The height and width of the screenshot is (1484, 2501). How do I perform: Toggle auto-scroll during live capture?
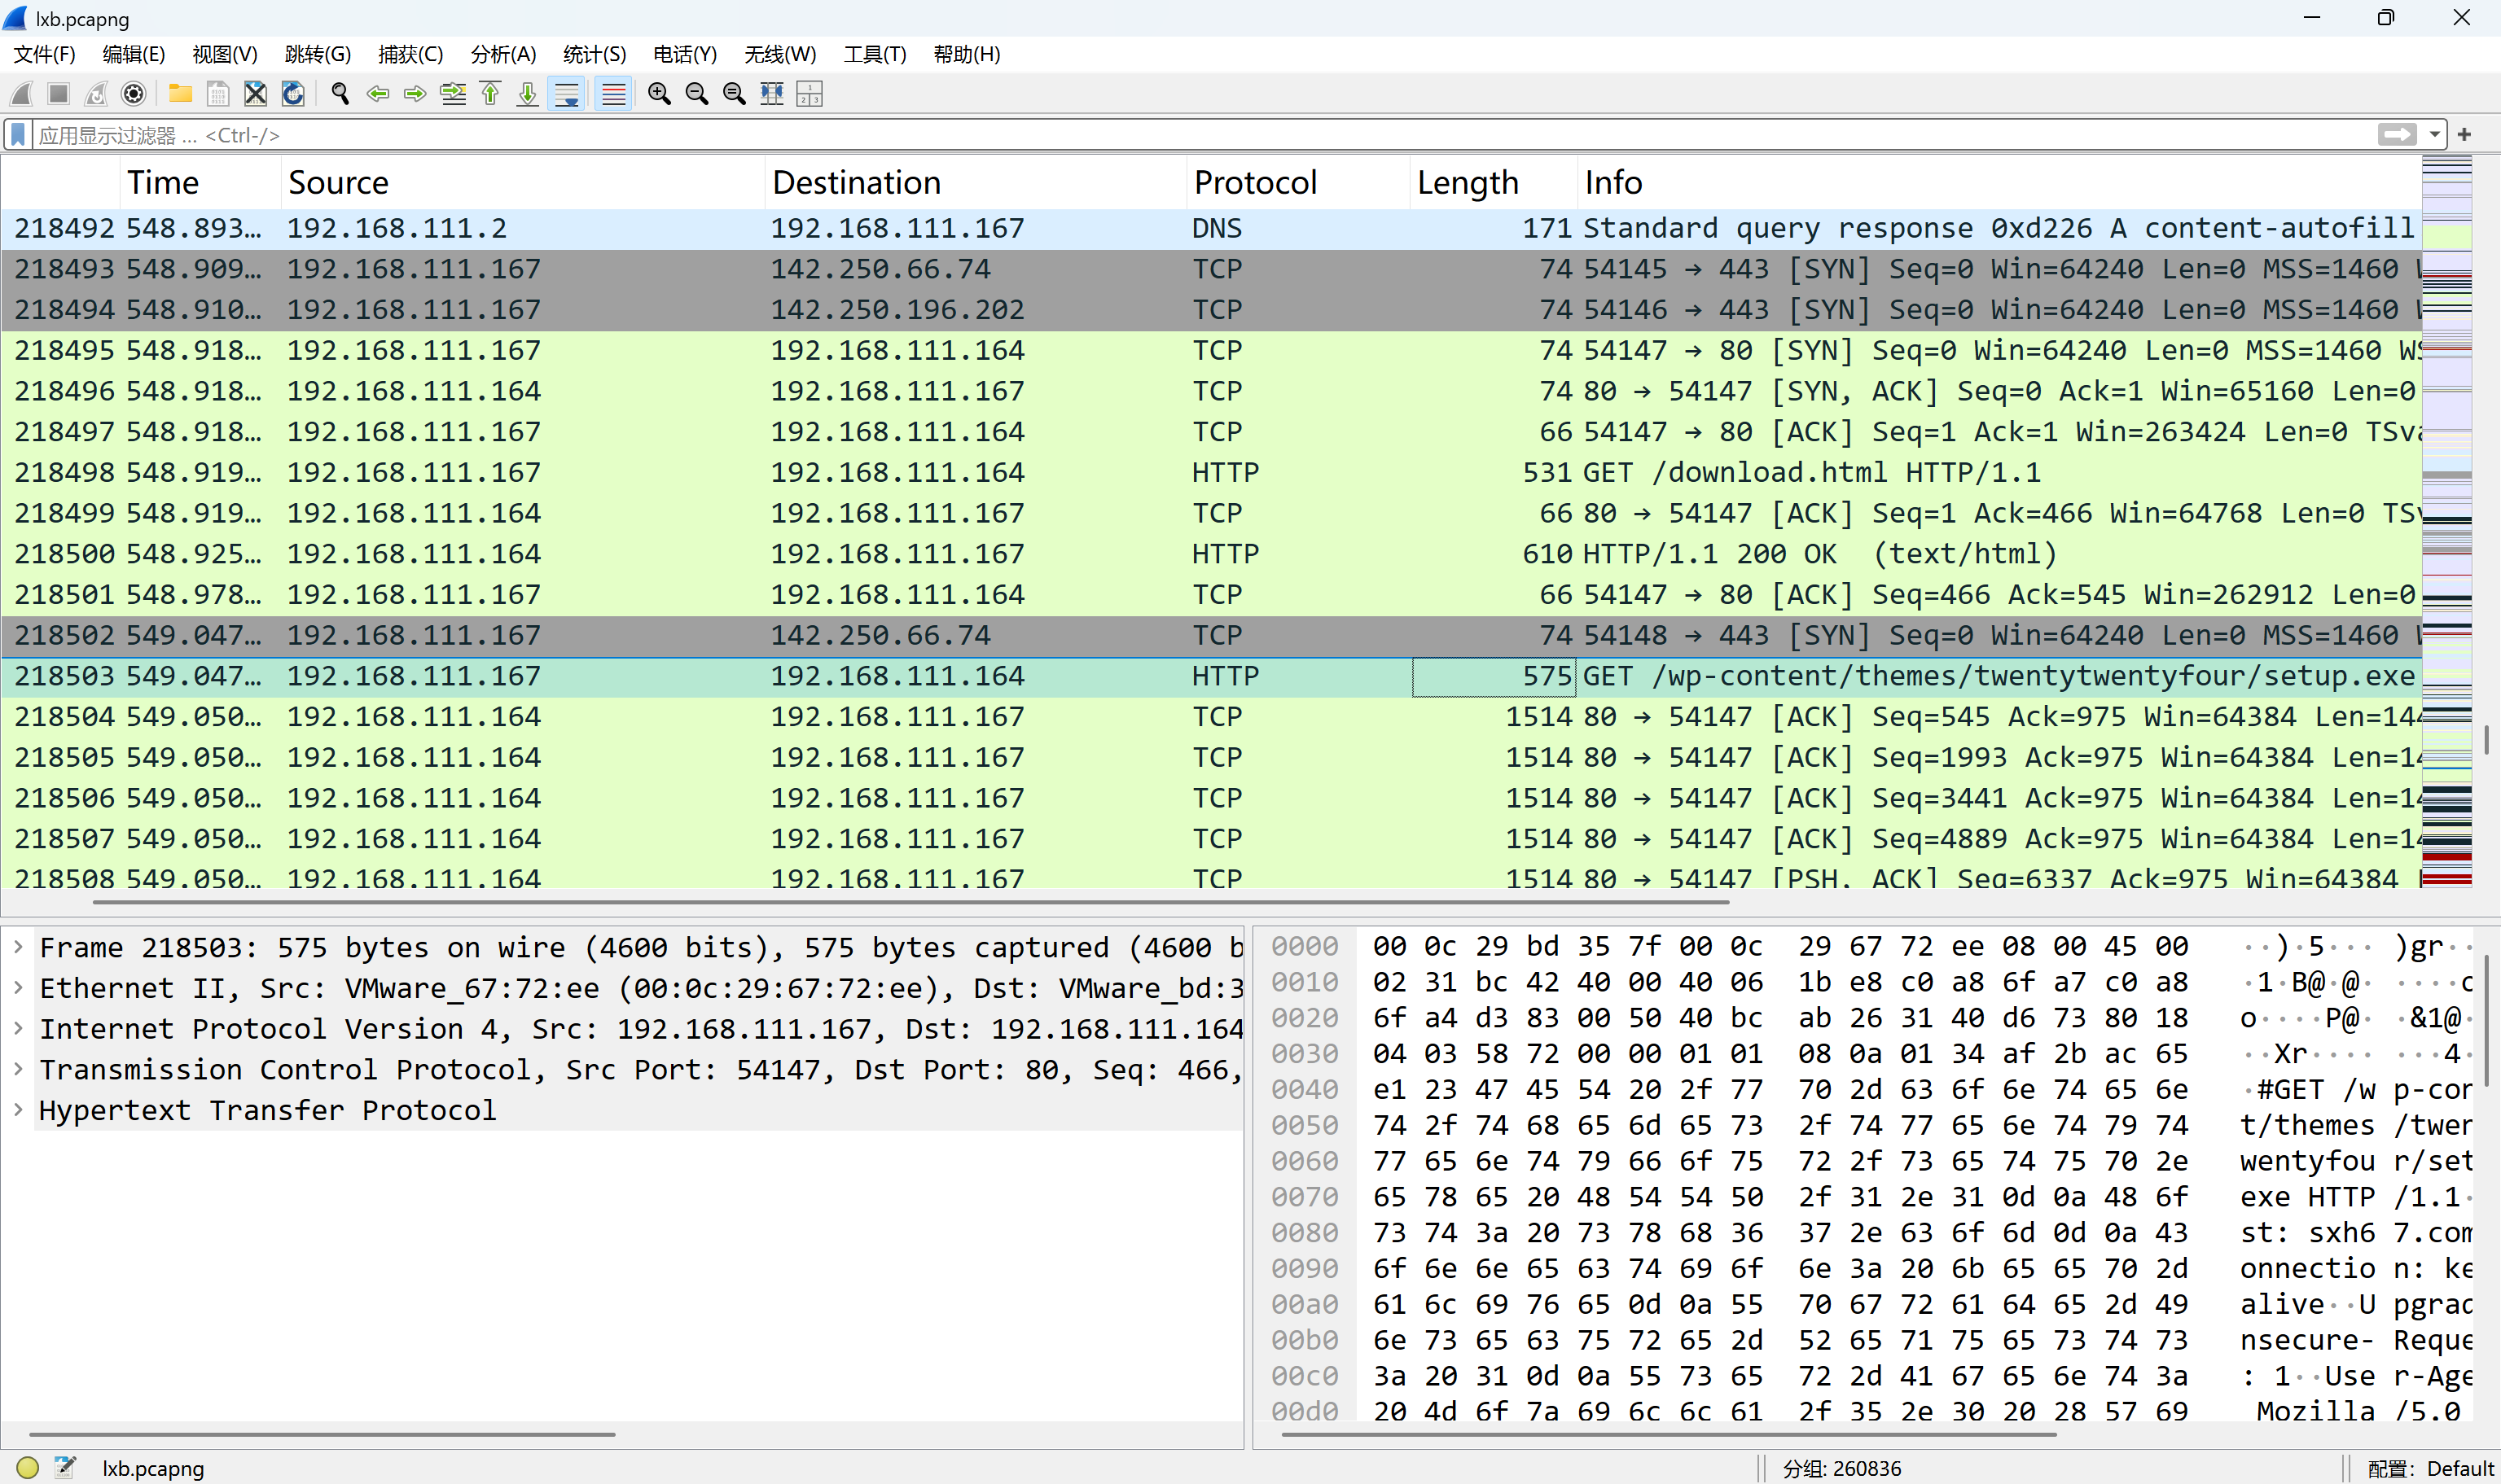coord(568,94)
